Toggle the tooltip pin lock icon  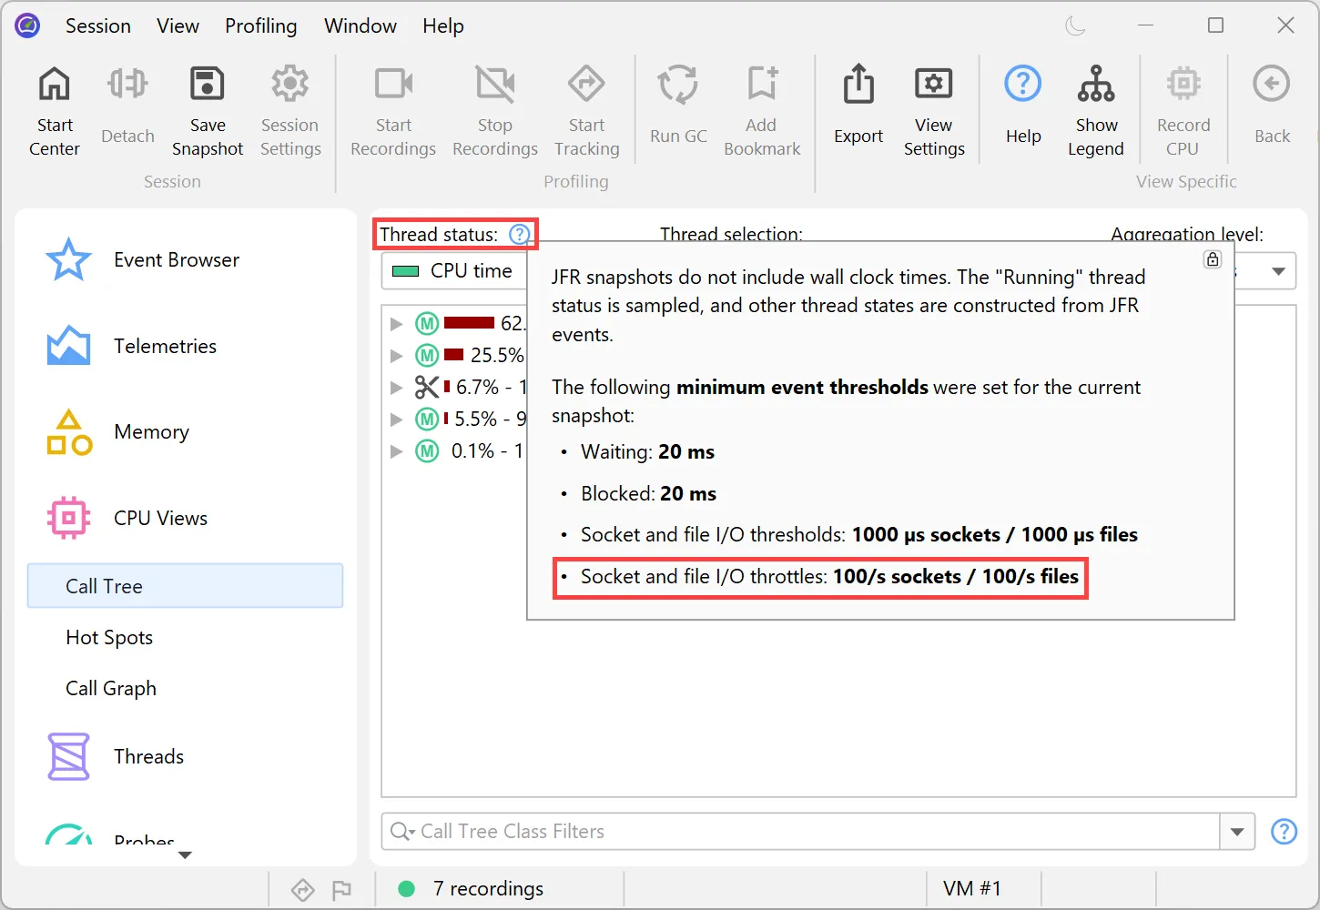tap(1213, 259)
